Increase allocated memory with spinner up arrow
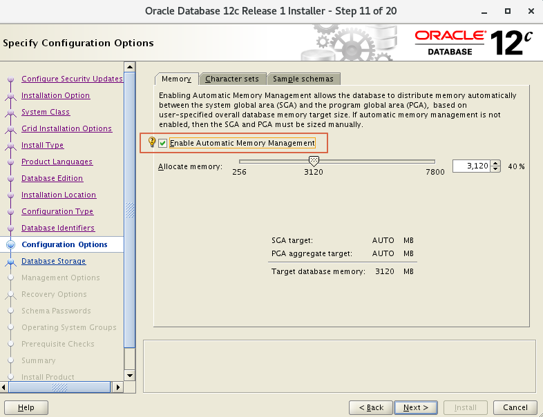 [x=495, y=164]
